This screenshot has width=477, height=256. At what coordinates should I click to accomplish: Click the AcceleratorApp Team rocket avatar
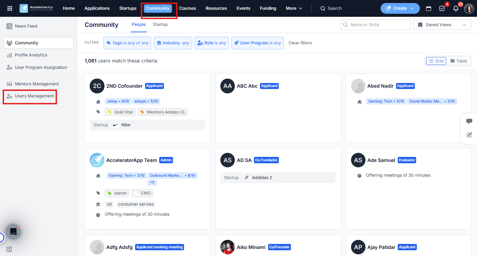pyautogui.click(x=97, y=160)
